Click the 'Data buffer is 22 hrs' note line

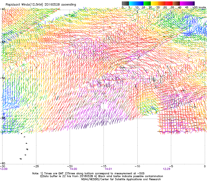tap(102, 176)
